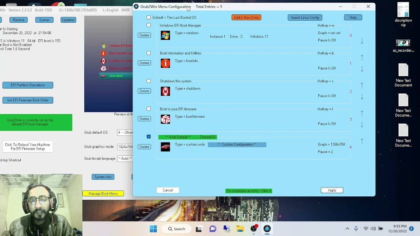Open System Info in main window
420x236 pixels.
coord(103,177)
